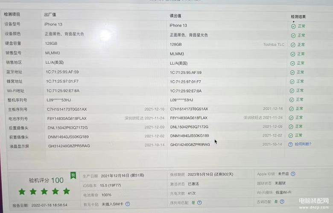The width and height of the screenshot is (333, 213).
Task: Click the 出厂值 column header
Action: coord(50,15)
